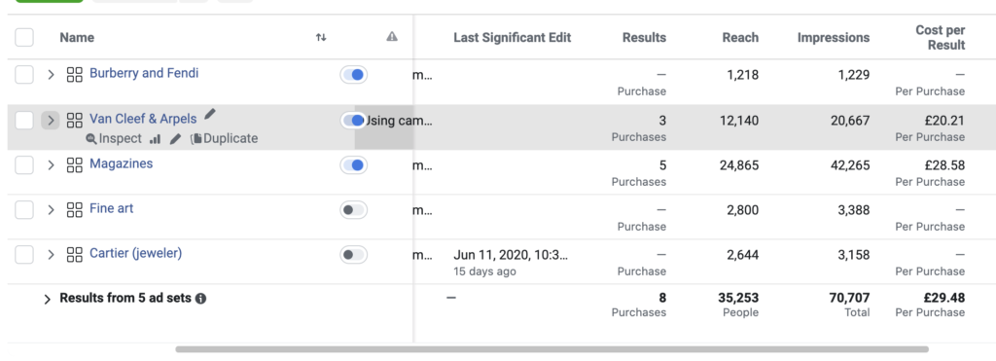Click the 35,253 total reach value
This screenshot has width=996, height=361.
[x=738, y=298]
